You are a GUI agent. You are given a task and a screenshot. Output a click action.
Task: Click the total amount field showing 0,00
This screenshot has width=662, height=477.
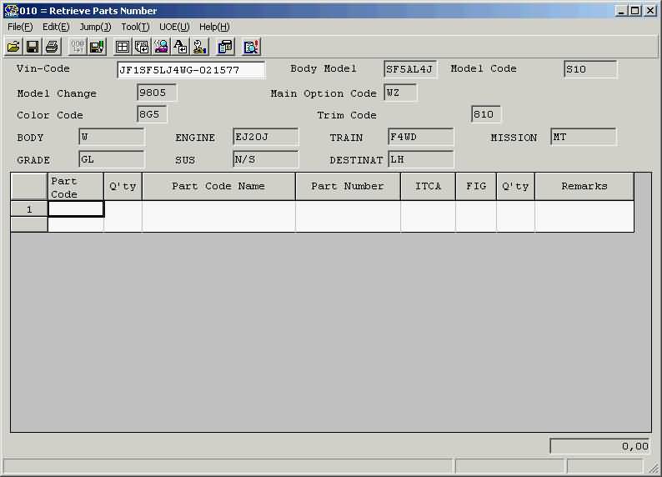pos(600,446)
